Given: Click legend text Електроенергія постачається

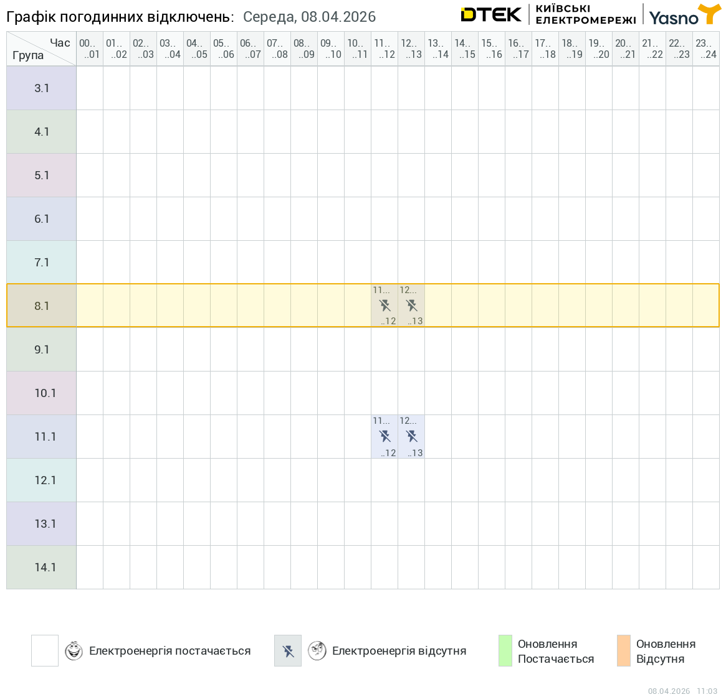Looking at the screenshot, I should pos(170,651).
